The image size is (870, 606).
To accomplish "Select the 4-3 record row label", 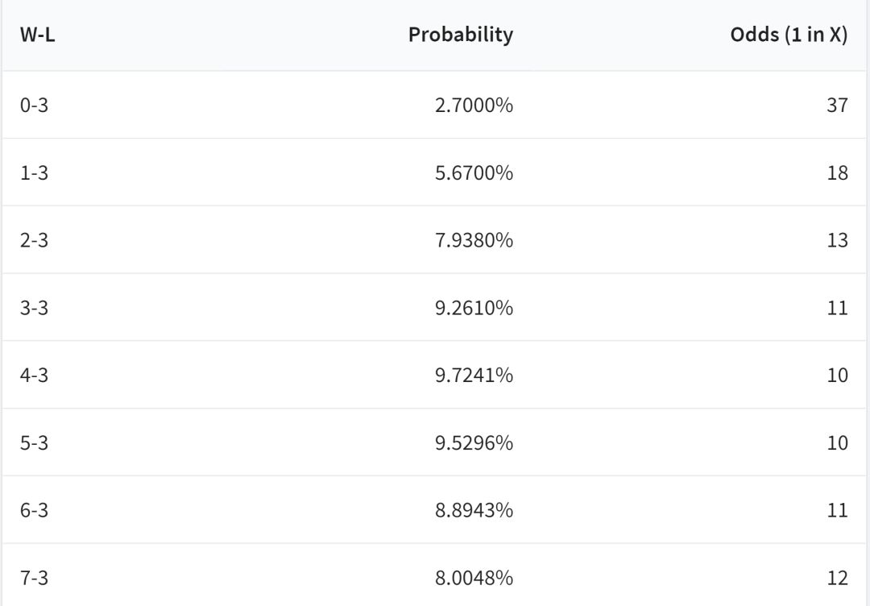I will pyautogui.click(x=34, y=376).
